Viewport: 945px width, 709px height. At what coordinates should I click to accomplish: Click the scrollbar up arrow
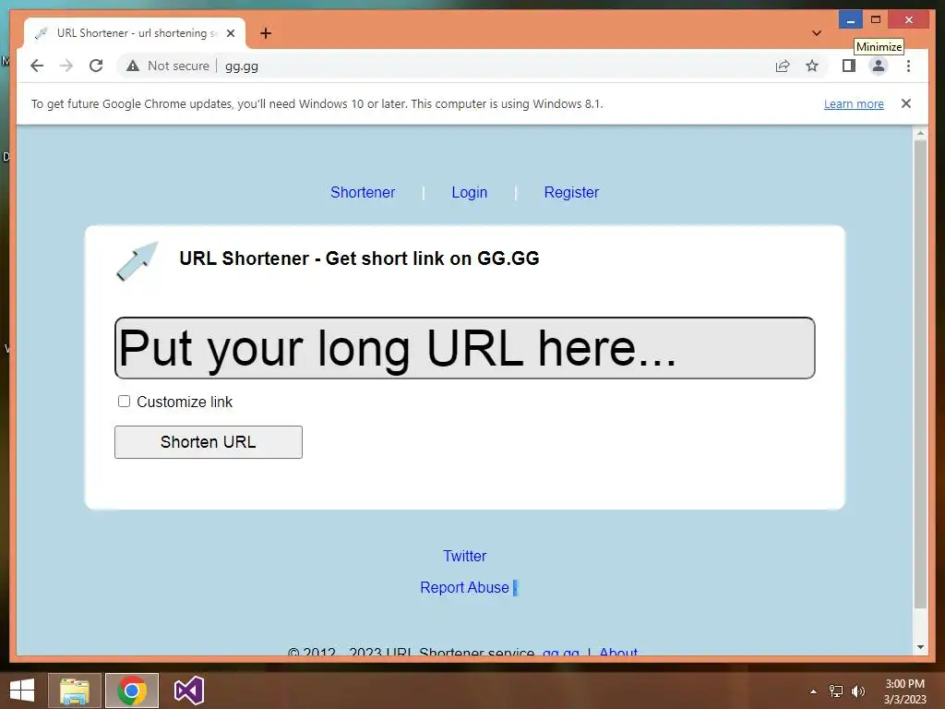pyautogui.click(x=920, y=133)
